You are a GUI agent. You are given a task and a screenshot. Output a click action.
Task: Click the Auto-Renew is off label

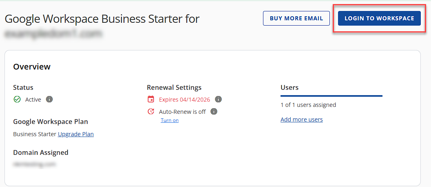click(x=182, y=111)
